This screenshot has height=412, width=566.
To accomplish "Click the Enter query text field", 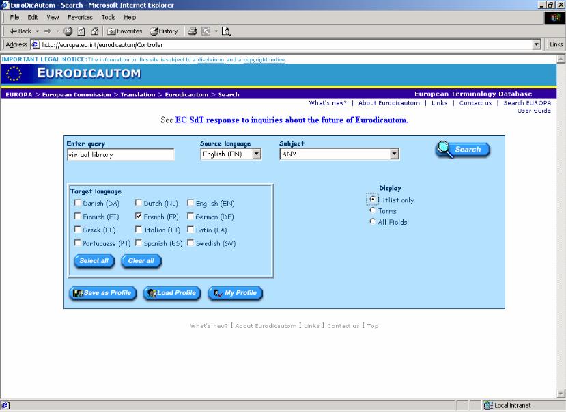I will tap(121, 154).
